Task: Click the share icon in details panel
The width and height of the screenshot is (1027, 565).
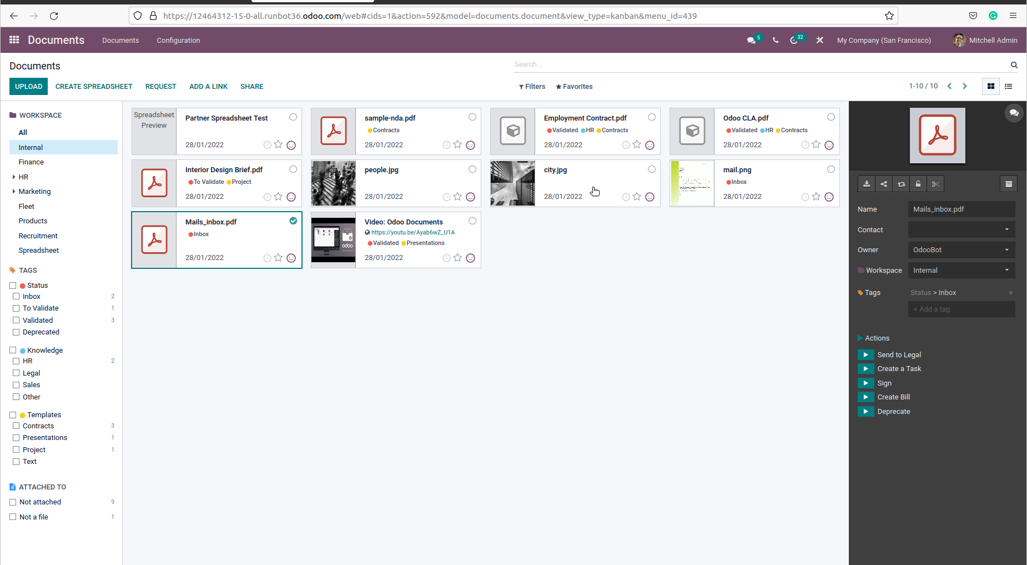Action: tap(884, 184)
